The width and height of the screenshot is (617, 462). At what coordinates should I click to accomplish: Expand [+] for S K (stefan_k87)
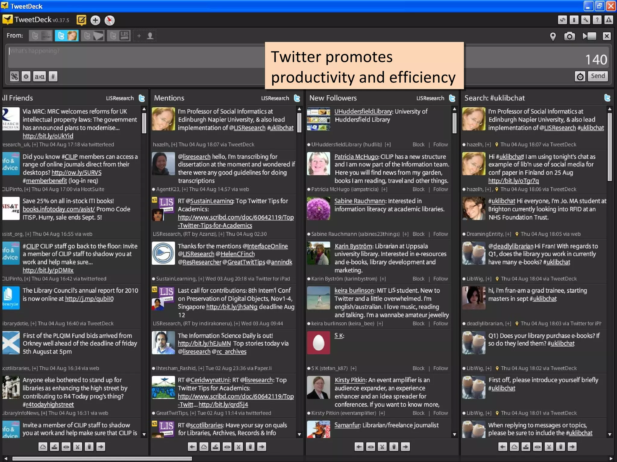click(353, 368)
